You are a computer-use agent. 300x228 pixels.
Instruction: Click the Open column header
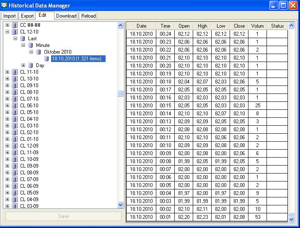(184, 26)
